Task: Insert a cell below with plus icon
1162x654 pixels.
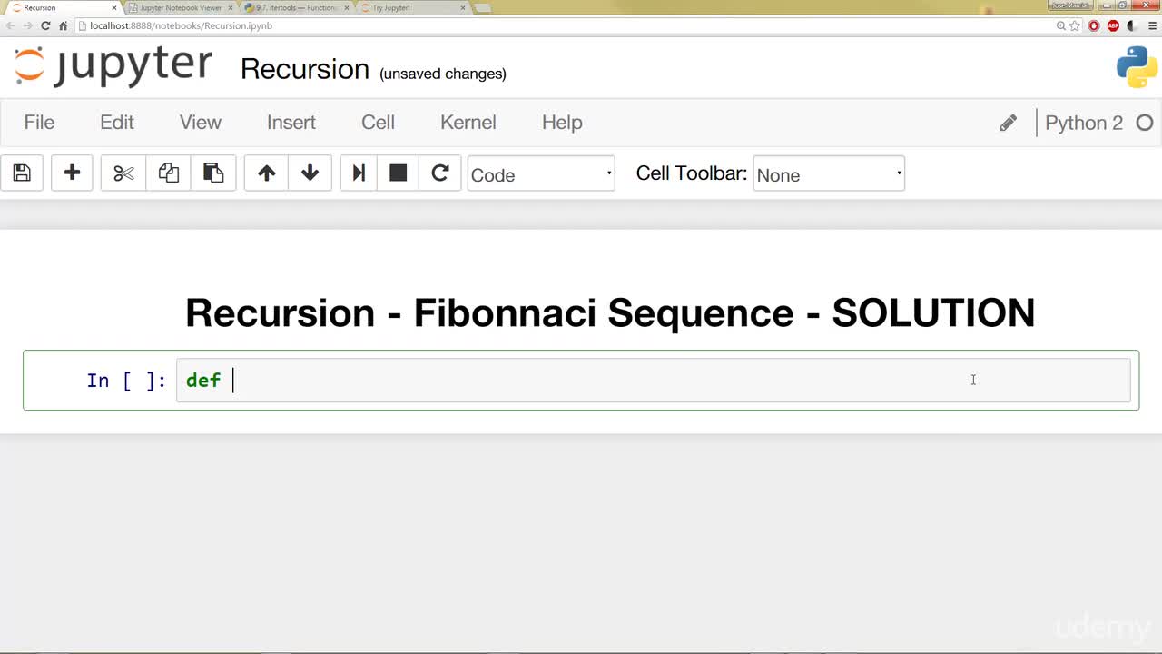Action: (72, 173)
